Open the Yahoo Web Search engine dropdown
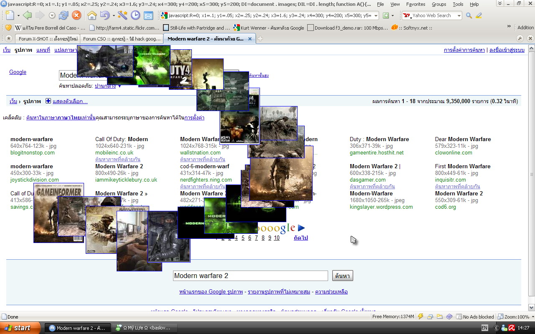This screenshot has height=334, width=535. [x=459, y=16]
